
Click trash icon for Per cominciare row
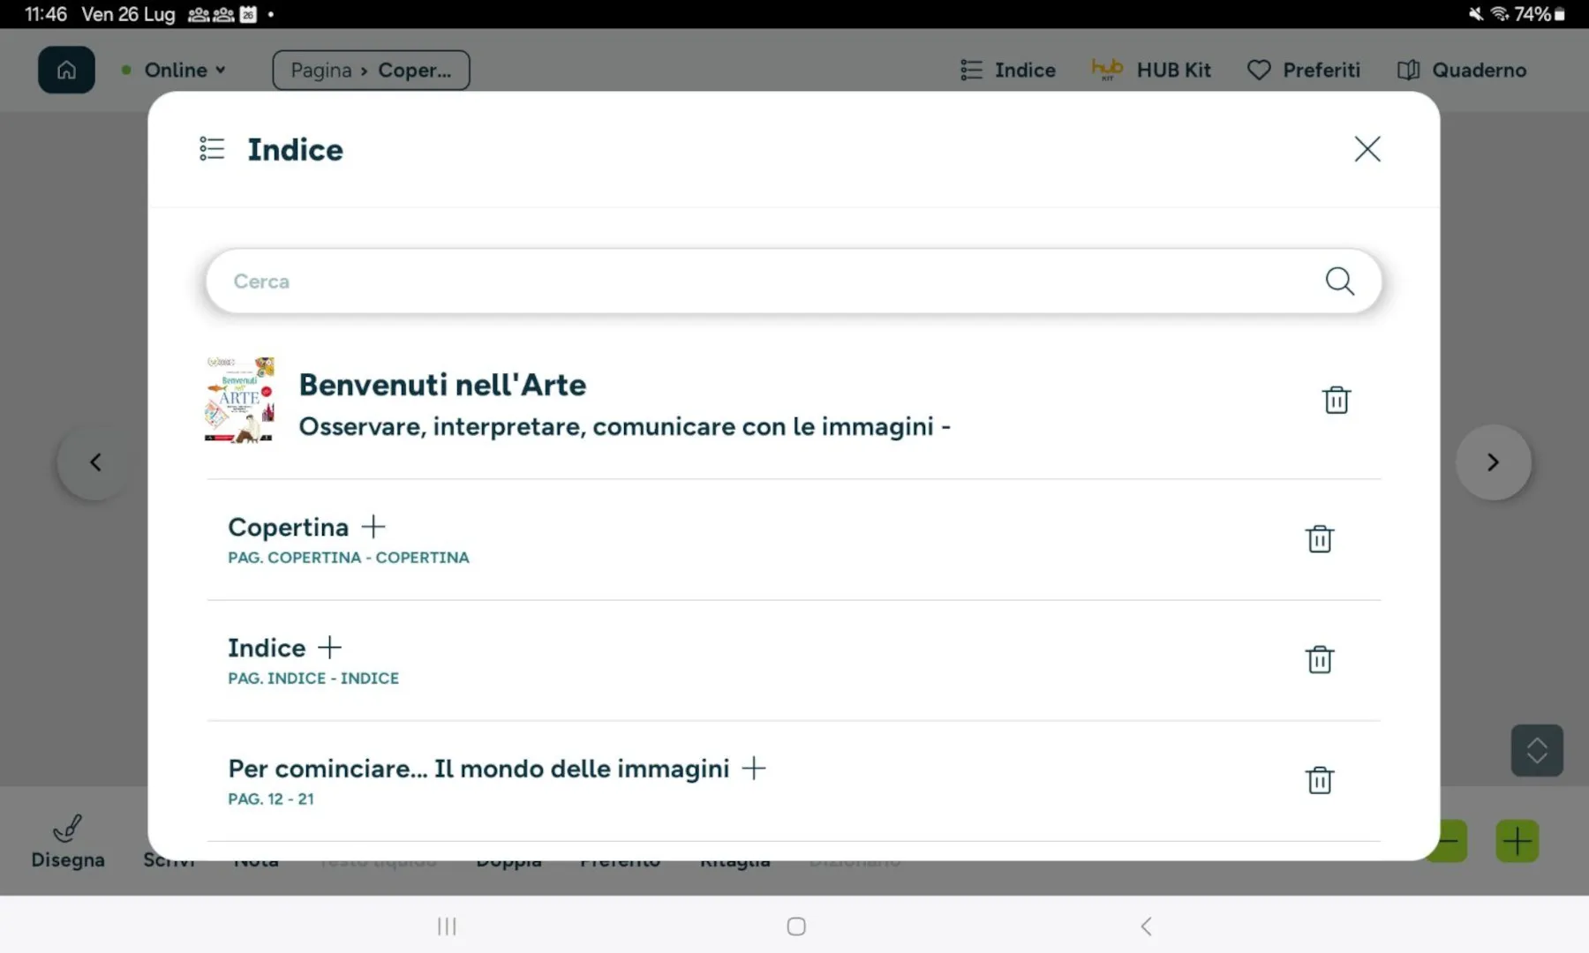coord(1319,780)
